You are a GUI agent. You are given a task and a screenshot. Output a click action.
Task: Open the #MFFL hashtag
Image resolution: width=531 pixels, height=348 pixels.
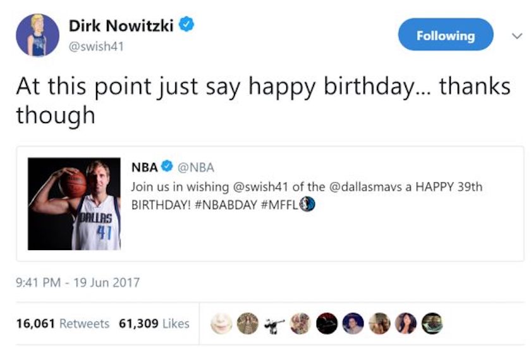coord(279,207)
